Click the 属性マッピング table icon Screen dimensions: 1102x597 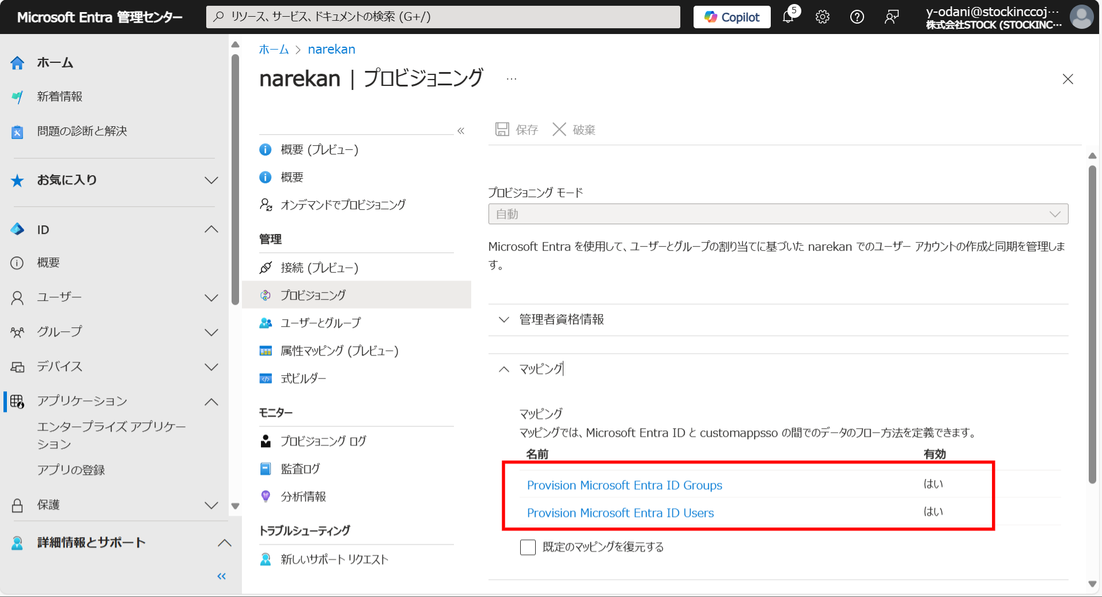266,351
